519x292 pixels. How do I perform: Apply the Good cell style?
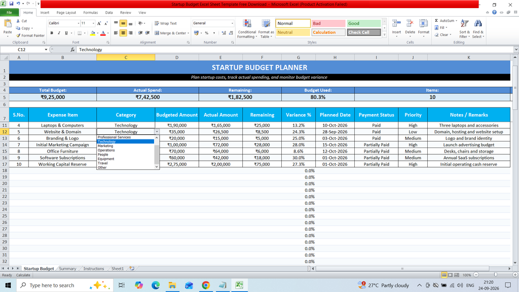click(363, 23)
